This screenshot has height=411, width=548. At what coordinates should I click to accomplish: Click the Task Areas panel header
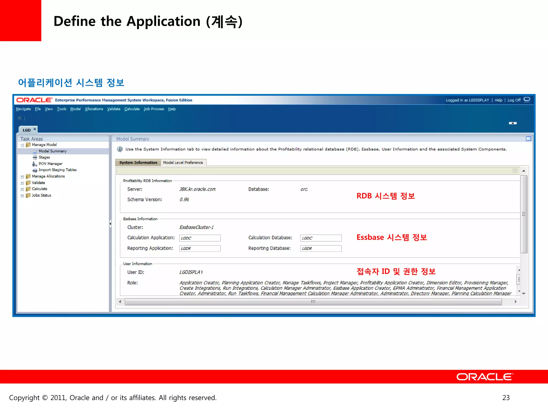coord(63,139)
